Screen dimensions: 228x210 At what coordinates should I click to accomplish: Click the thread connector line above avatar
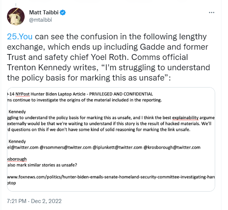16,5
